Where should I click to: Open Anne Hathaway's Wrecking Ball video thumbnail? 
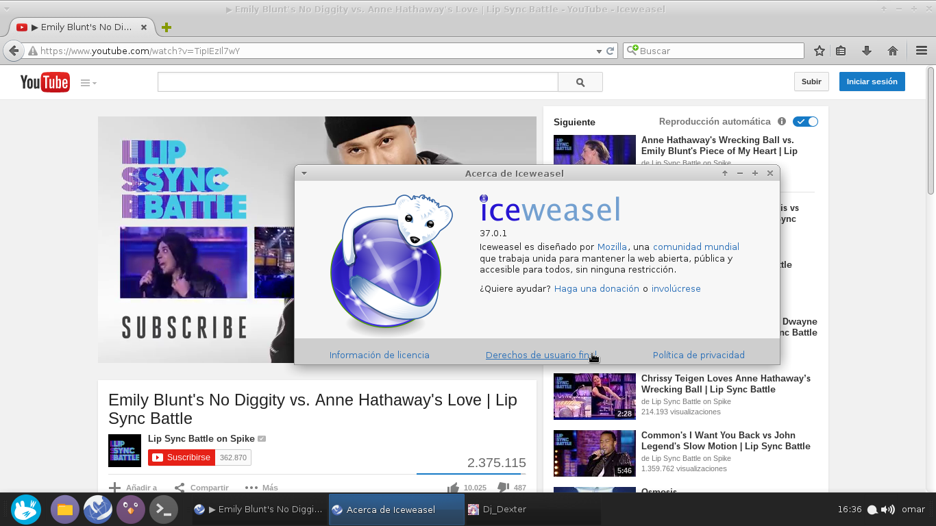tap(595, 149)
